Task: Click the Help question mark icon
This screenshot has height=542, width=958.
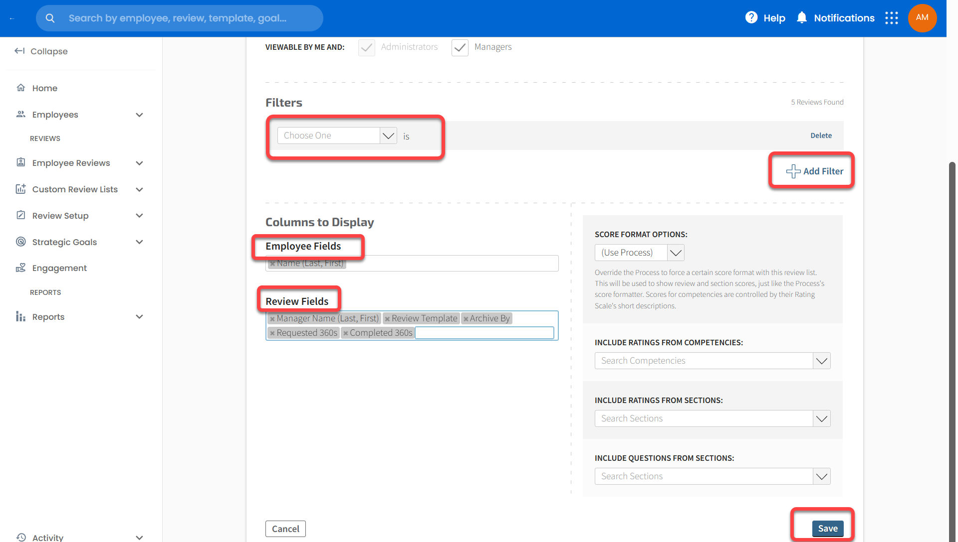Action: click(751, 18)
